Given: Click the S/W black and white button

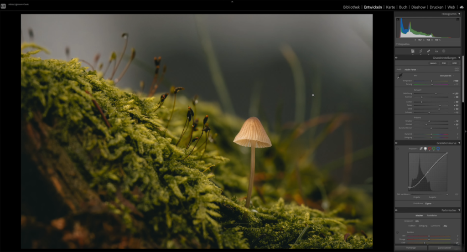Looking at the screenshot, I should (x=444, y=63).
